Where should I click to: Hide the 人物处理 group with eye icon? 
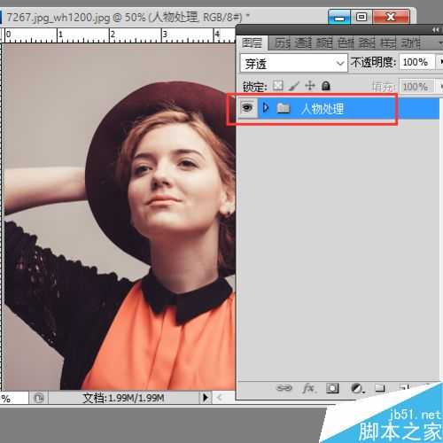[x=247, y=107]
